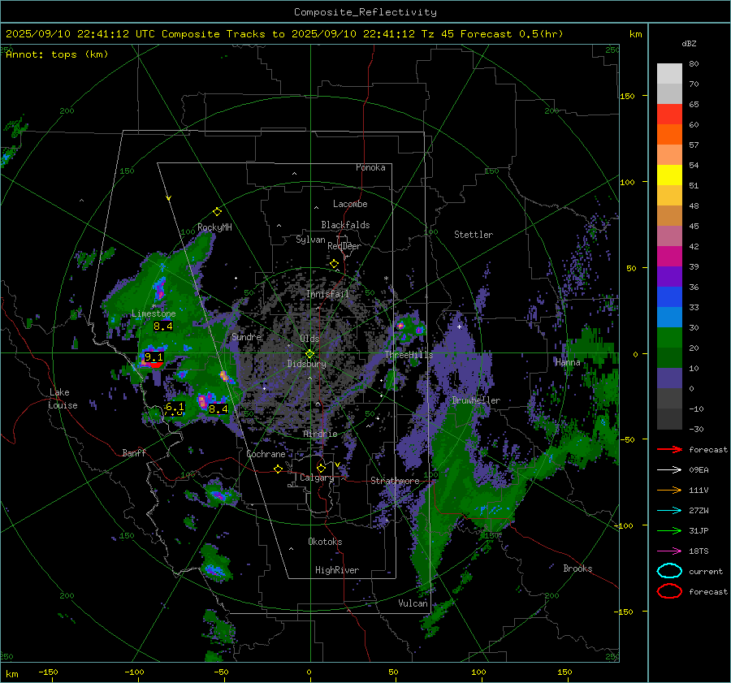Click the RockyMH label
The height and width of the screenshot is (683, 731).
tap(214, 227)
